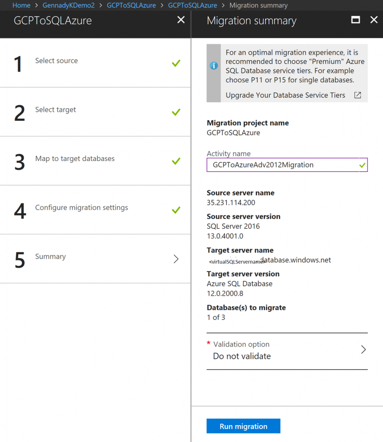Click green checkmark beside Select source
The height and width of the screenshot is (442, 383).
176,63
